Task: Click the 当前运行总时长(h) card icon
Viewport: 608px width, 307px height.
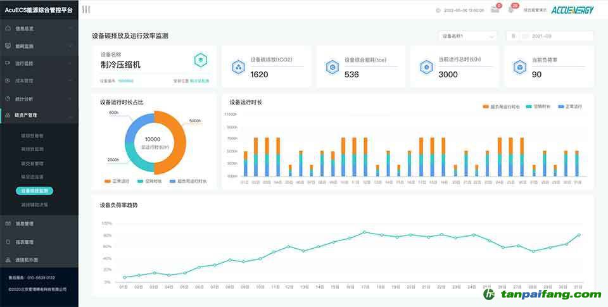Action: [x=426, y=67]
